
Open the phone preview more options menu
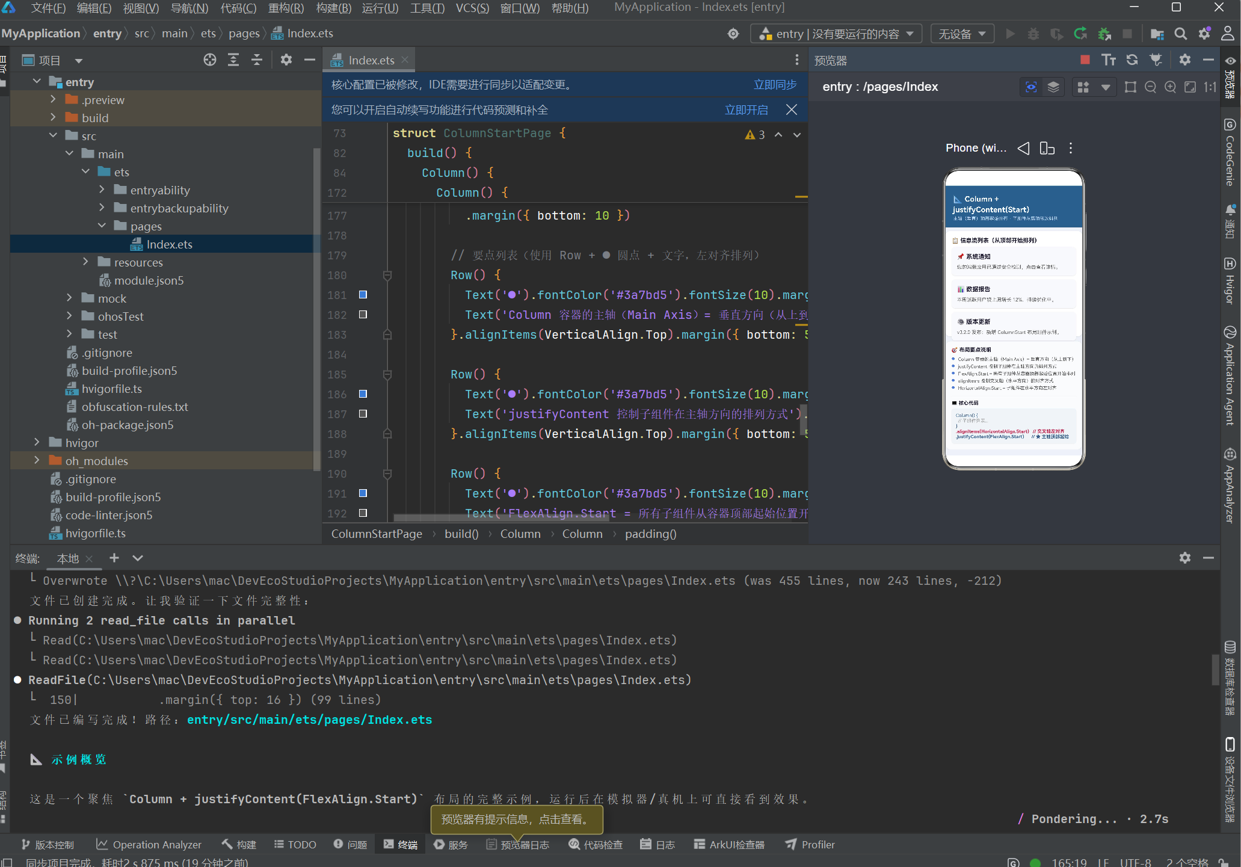(1071, 148)
